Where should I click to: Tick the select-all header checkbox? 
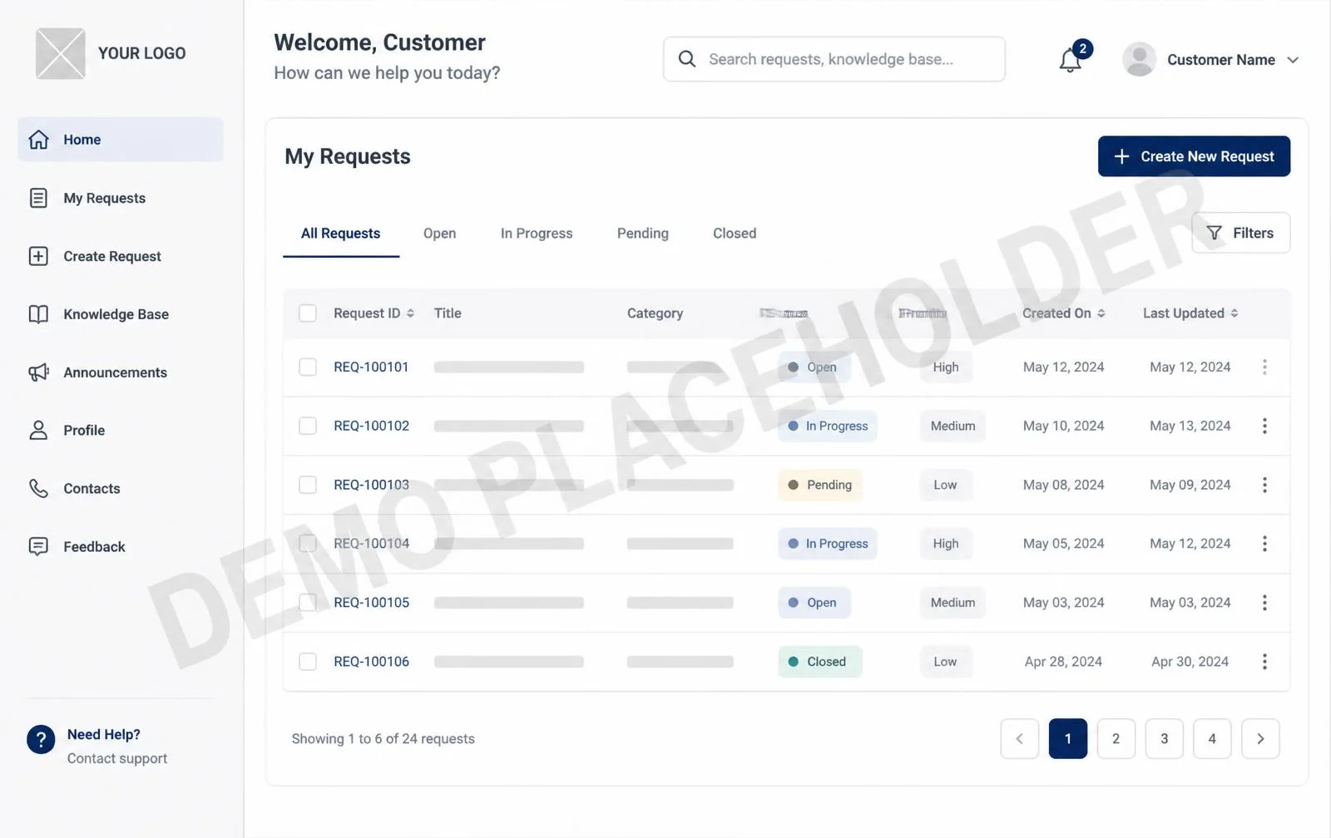point(308,313)
